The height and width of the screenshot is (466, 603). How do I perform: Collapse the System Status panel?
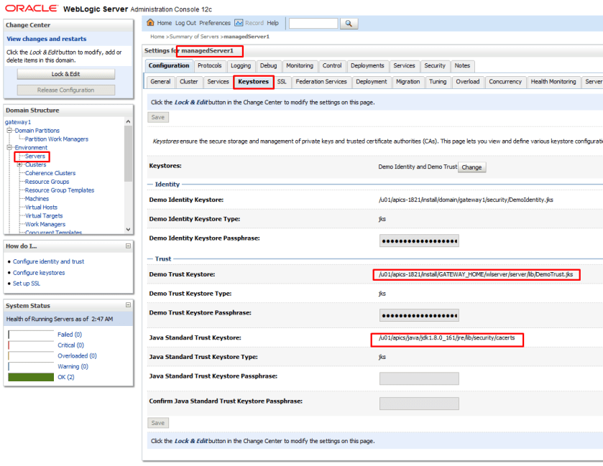coord(129,306)
